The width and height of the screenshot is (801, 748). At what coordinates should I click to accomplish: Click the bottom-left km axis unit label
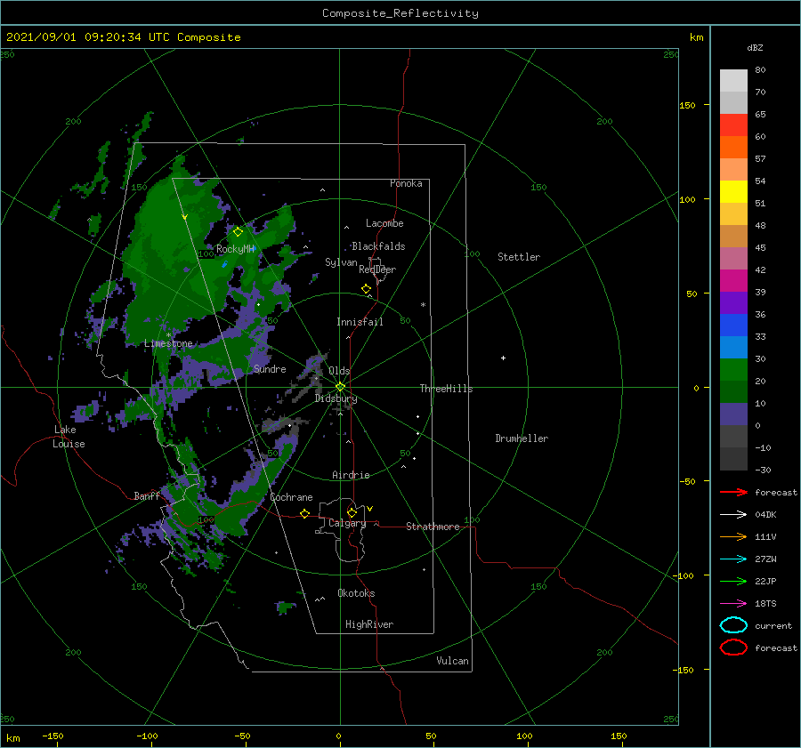pyautogui.click(x=12, y=738)
